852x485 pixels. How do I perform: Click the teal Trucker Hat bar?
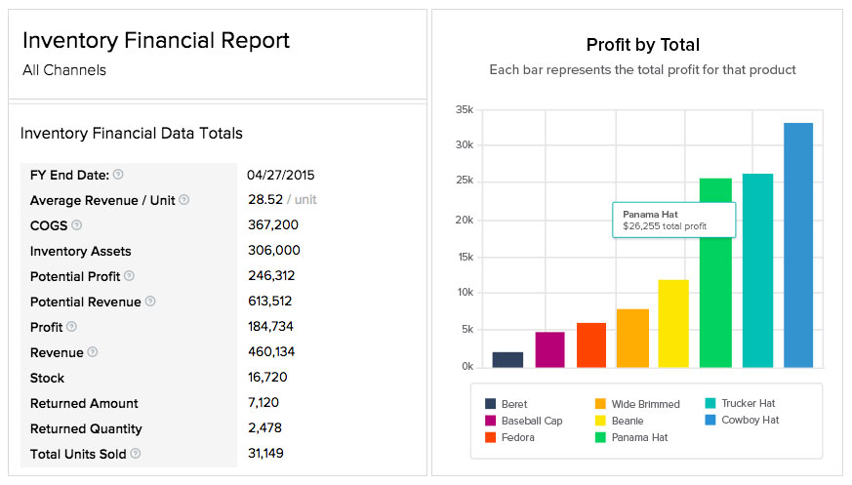tap(757, 270)
